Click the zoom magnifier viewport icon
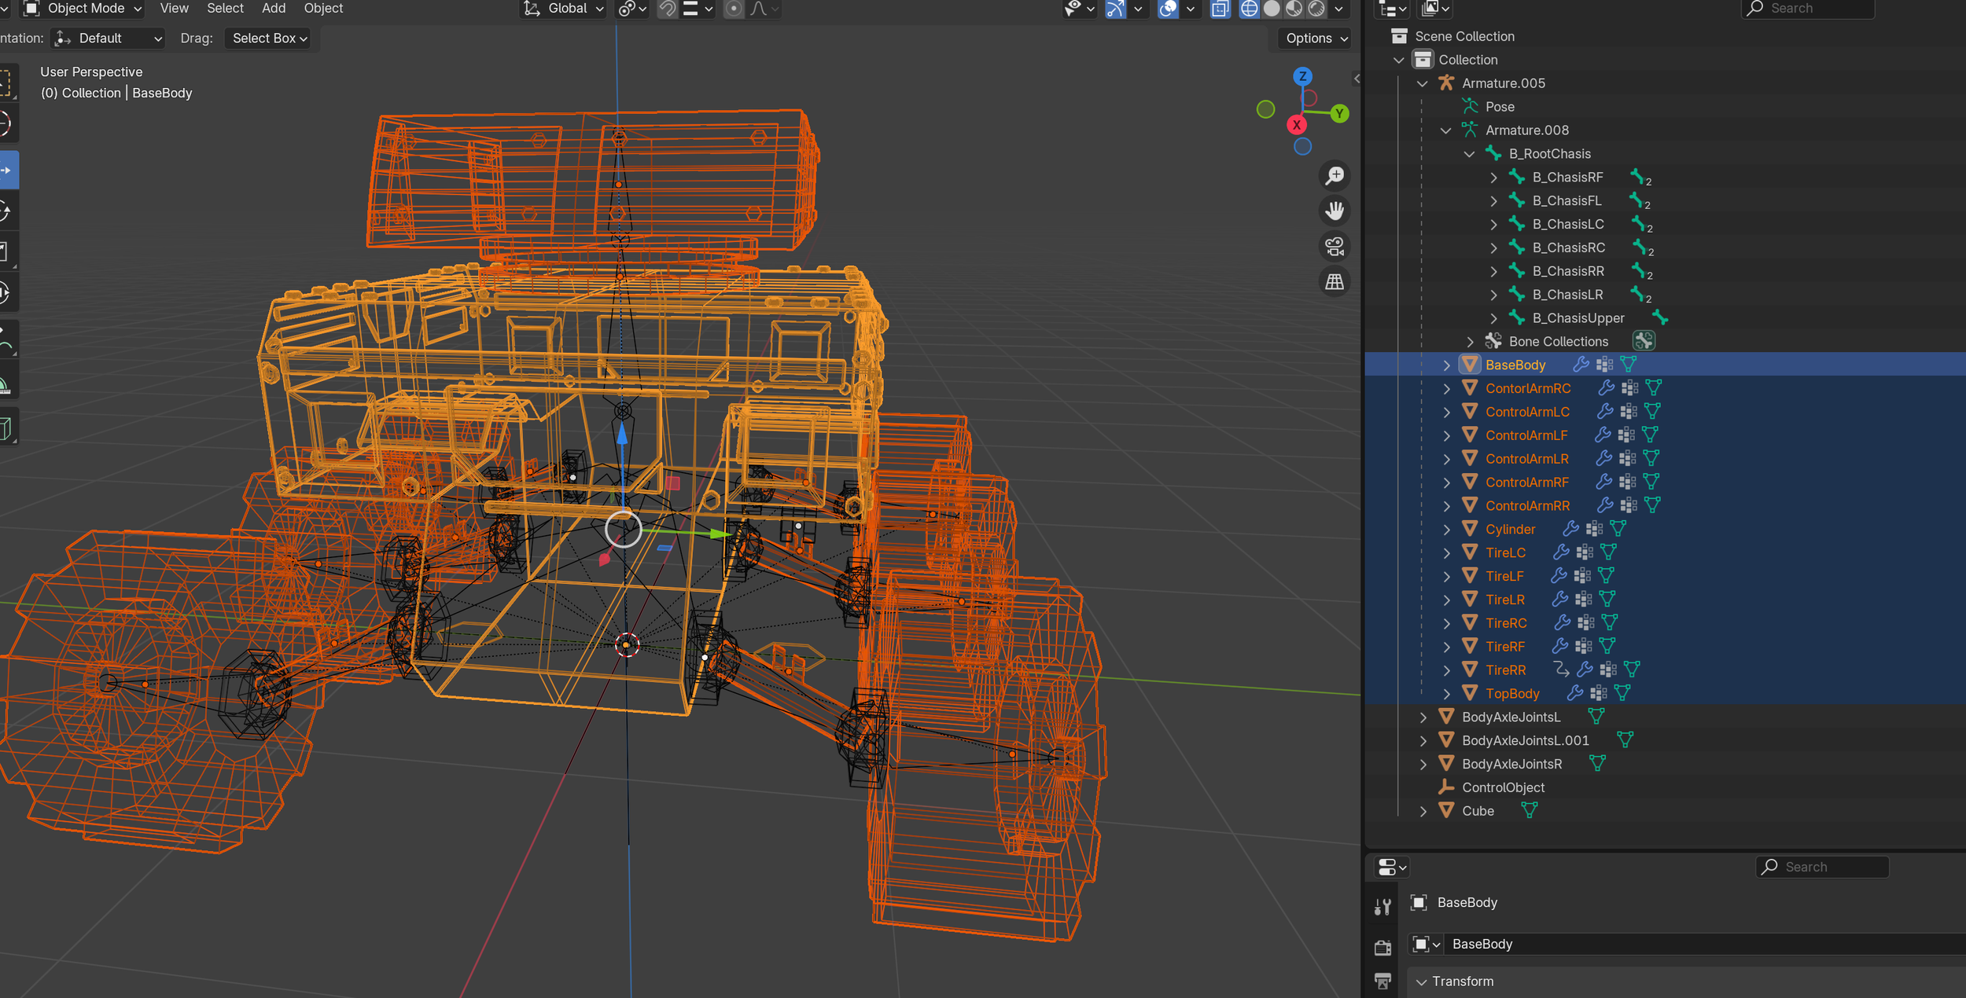 (x=1335, y=175)
